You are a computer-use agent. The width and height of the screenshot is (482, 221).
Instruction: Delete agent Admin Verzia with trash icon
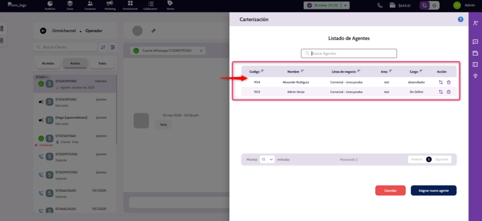point(449,92)
